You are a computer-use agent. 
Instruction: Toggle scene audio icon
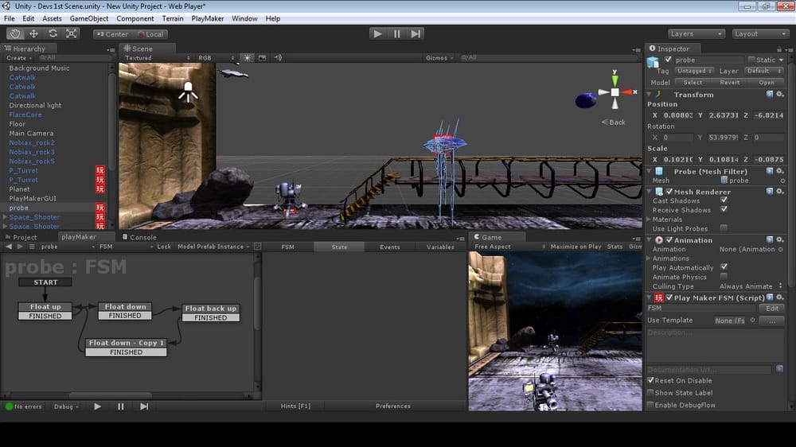(x=278, y=58)
